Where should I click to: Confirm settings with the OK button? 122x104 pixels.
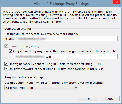(x=88, y=99)
